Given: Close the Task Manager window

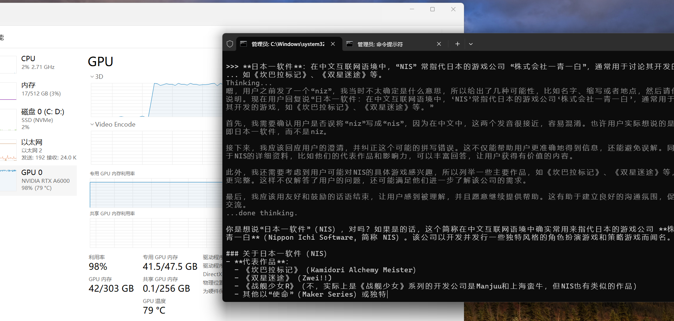Looking at the screenshot, I should 453,9.
